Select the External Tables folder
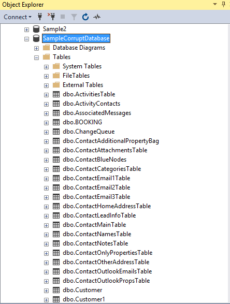Screen dimensions: 230x304 pos(83,85)
